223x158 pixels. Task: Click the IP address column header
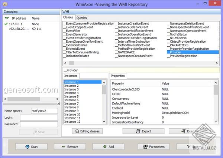(x=19, y=18)
